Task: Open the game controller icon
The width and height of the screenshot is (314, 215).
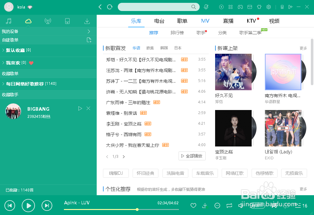Action: coord(240,7)
